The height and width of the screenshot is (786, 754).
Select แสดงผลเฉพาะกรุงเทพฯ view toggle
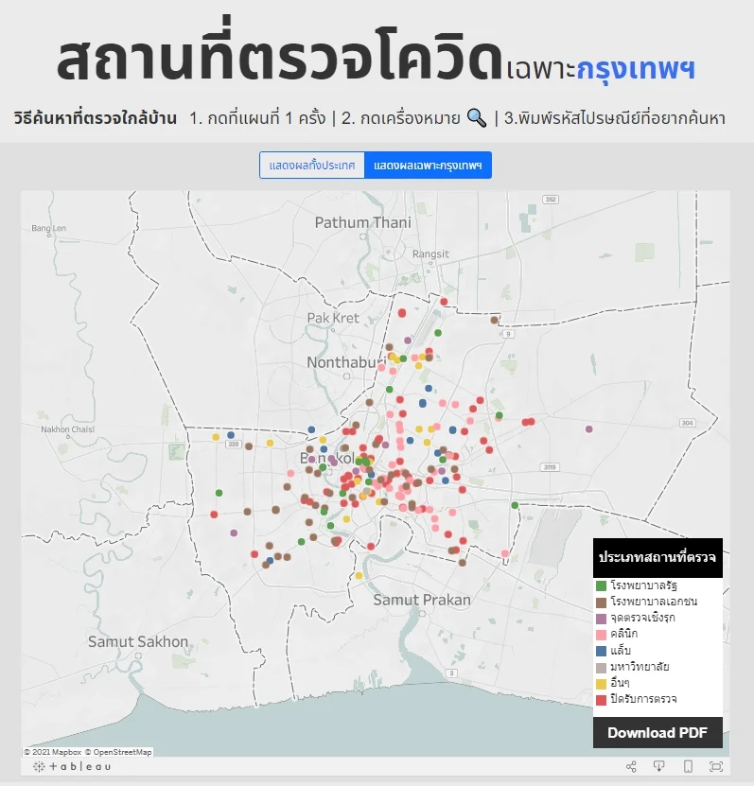coord(428,166)
